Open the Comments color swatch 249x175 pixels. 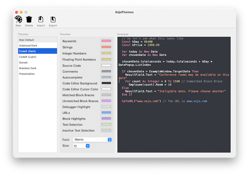pyautogui.click(x=106, y=71)
